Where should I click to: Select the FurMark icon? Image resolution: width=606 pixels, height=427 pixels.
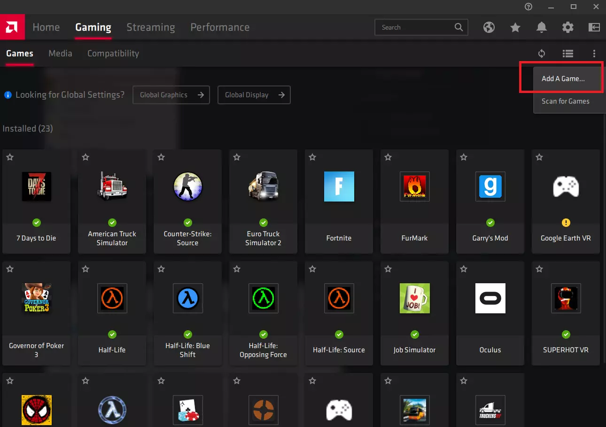tap(414, 186)
